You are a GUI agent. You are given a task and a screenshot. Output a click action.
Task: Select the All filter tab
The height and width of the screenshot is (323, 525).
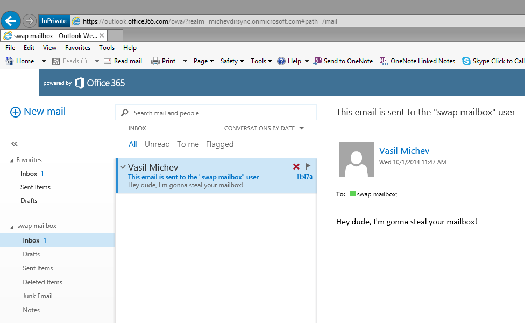pos(133,144)
